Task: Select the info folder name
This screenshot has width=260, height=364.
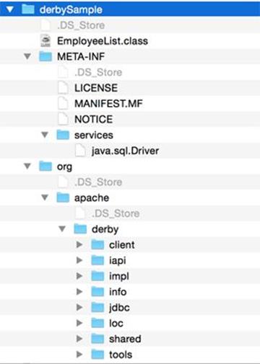Action: (x=118, y=292)
